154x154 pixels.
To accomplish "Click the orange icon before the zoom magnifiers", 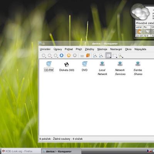I will (x=88, y=55).
